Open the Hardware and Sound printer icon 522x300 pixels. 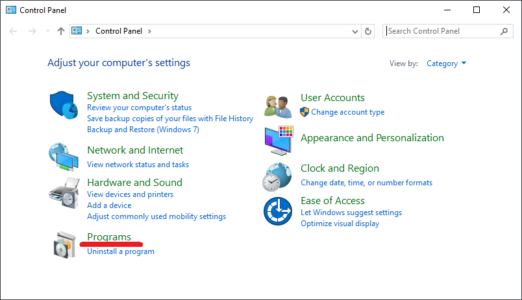(x=64, y=193)
